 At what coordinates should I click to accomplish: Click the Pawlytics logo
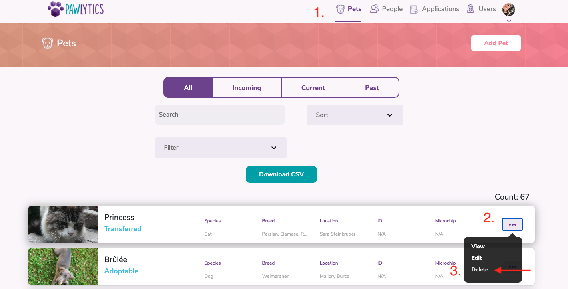click(76, 9)
